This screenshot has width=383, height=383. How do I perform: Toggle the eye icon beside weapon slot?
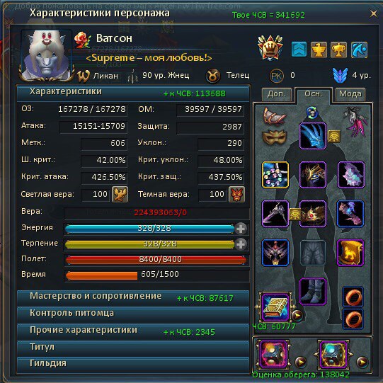295,214
